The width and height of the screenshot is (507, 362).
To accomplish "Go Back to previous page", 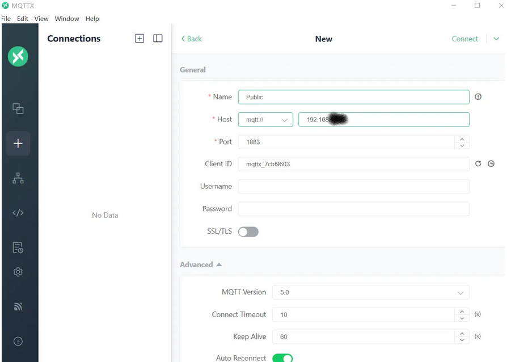I will click(x=192, y=39).
